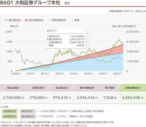Click the gray 拠出金合計 badge in reference row
This screenshot has width=146, height=127.
28,111
